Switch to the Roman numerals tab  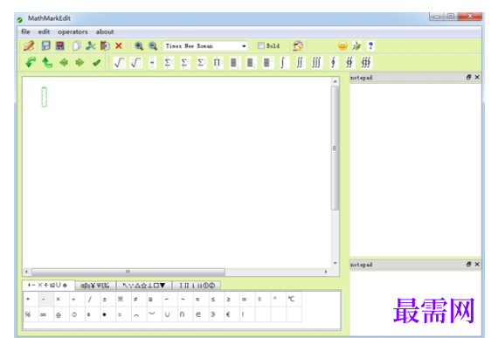[197, 286]
